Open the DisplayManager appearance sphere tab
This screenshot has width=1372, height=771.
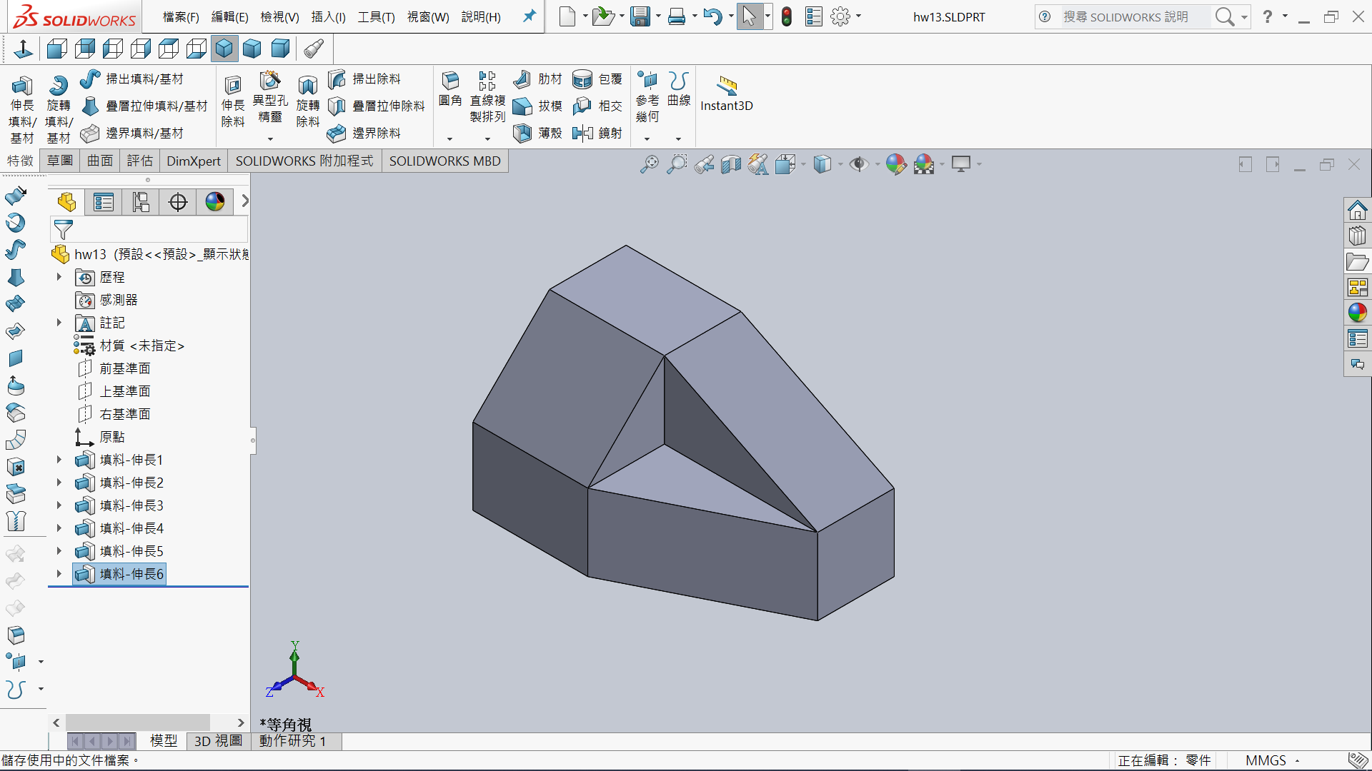[x=215, y=202]
